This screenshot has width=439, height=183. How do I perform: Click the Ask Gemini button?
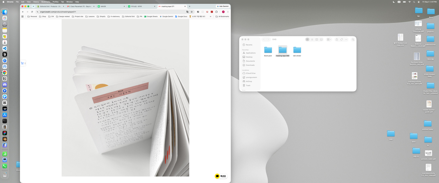click(223, 6)
